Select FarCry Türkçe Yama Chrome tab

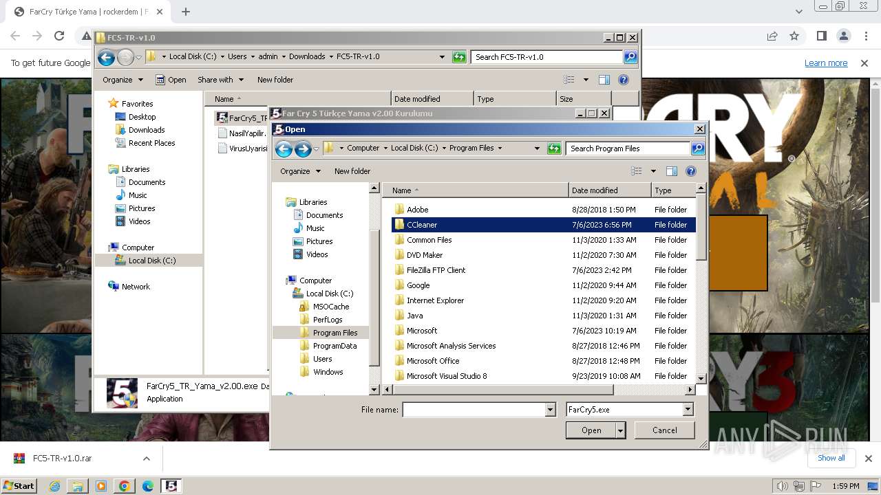[87, 12]
